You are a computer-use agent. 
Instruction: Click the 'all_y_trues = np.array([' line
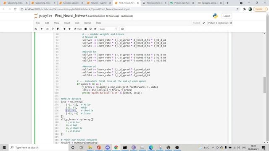tap(77, 119)
